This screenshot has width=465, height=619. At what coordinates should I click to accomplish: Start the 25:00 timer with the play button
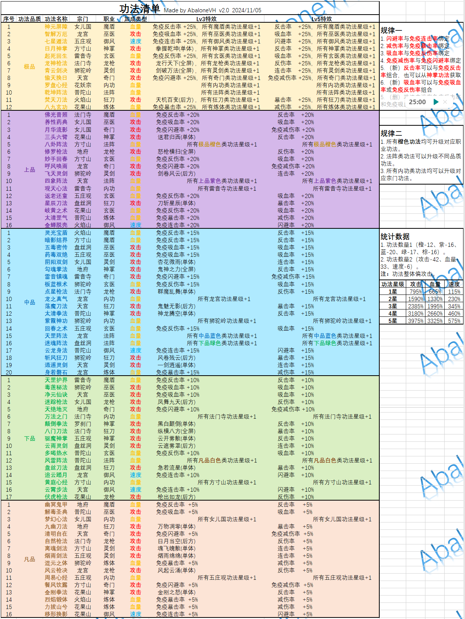(436, 102)
